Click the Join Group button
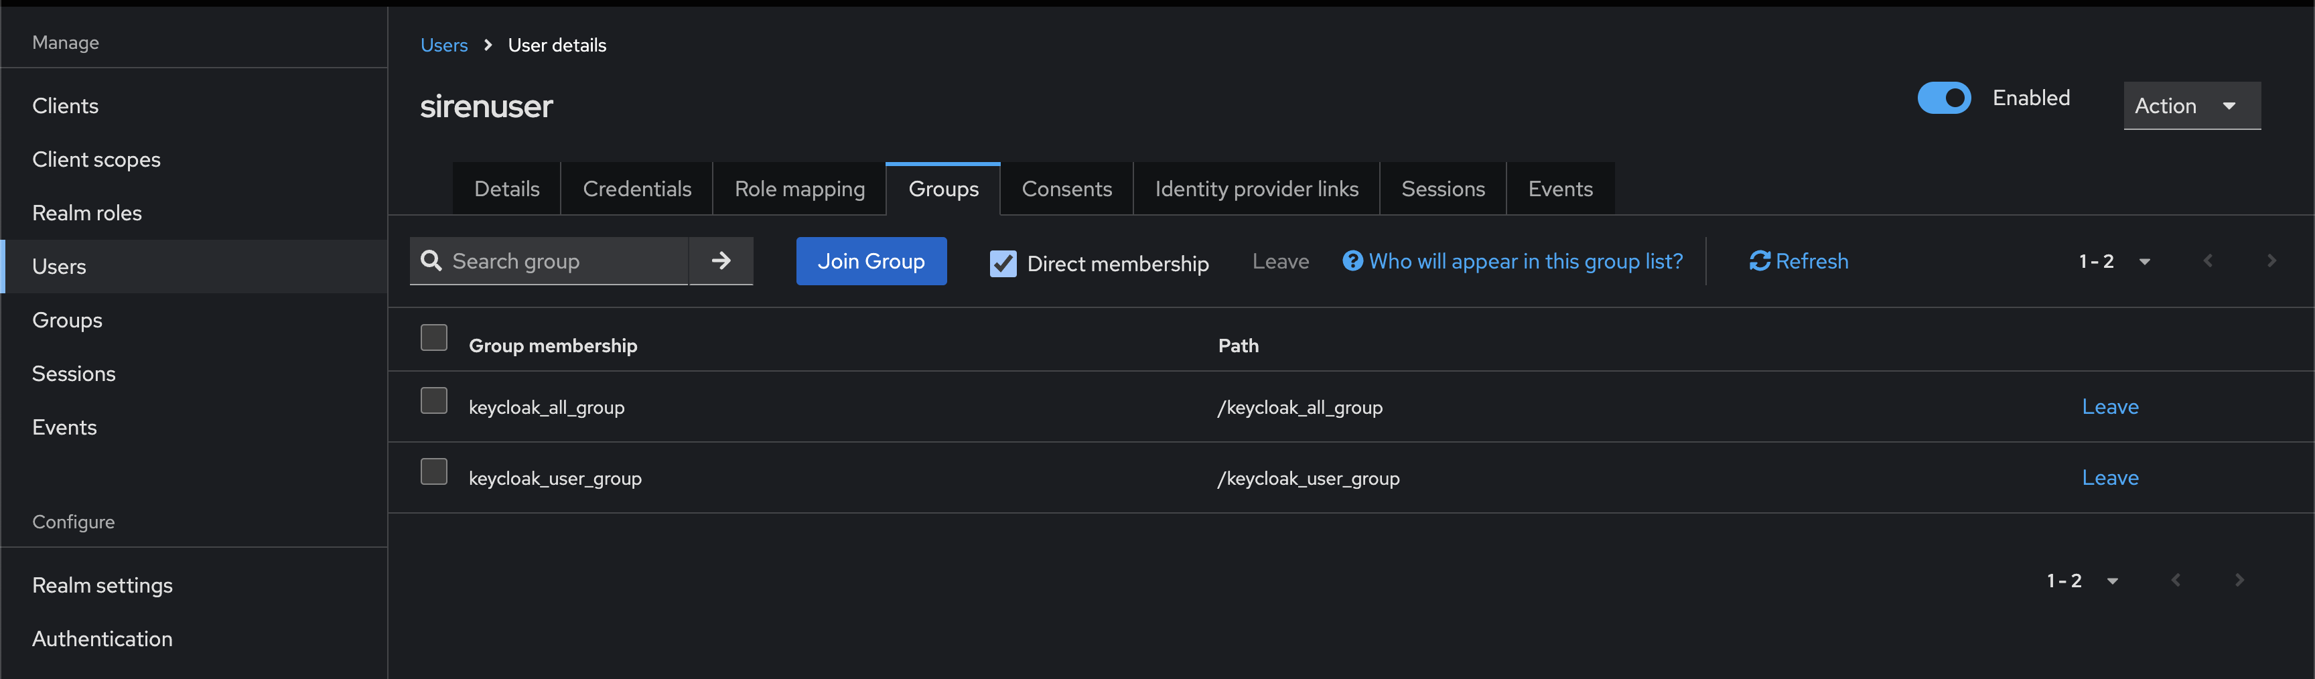Viewport: 2315px width, 679px height. coord(871,260)
